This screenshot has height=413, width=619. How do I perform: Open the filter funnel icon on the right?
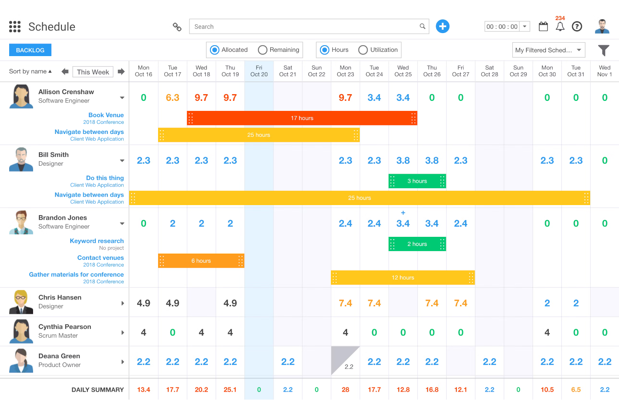pyautogui.click(x=604, y=50)
